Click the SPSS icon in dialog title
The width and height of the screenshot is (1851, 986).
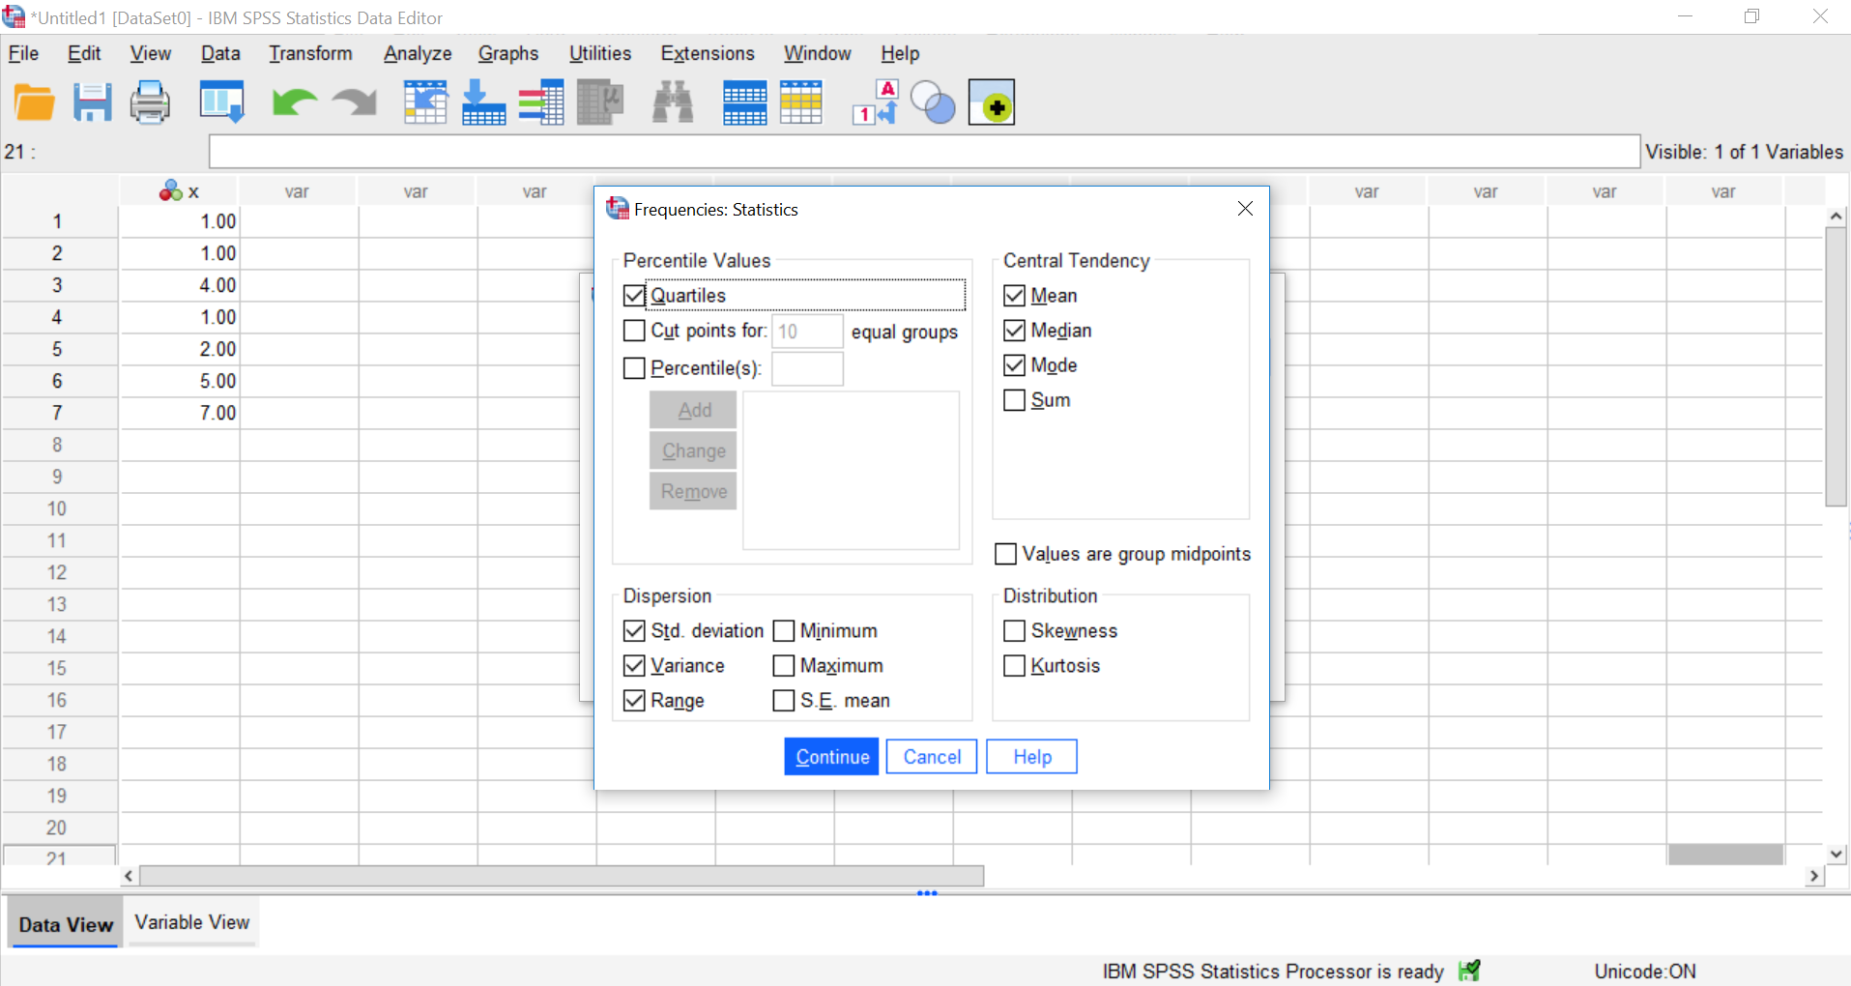pos(617,208)
